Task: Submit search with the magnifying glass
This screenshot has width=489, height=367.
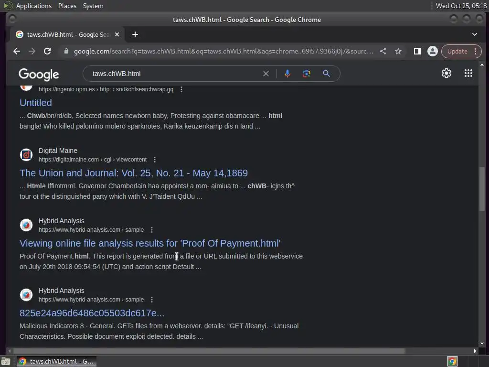Action: [x=326, y=74]
